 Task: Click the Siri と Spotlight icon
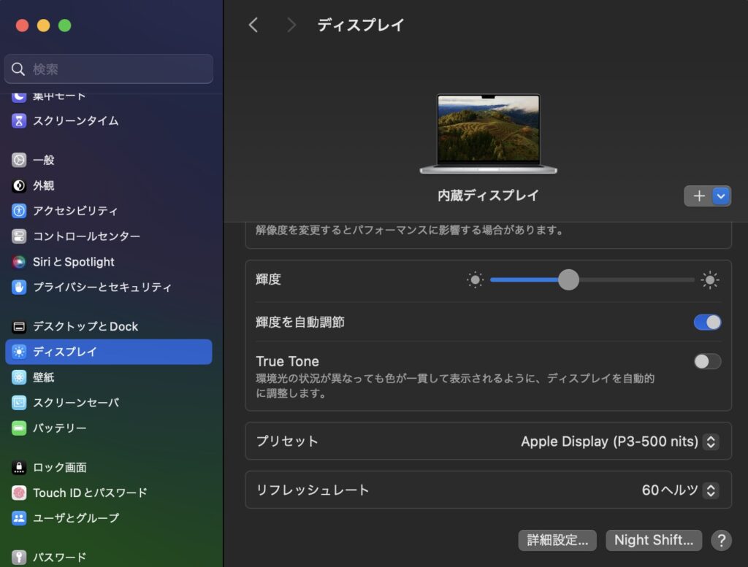click(x=19, y=262)
